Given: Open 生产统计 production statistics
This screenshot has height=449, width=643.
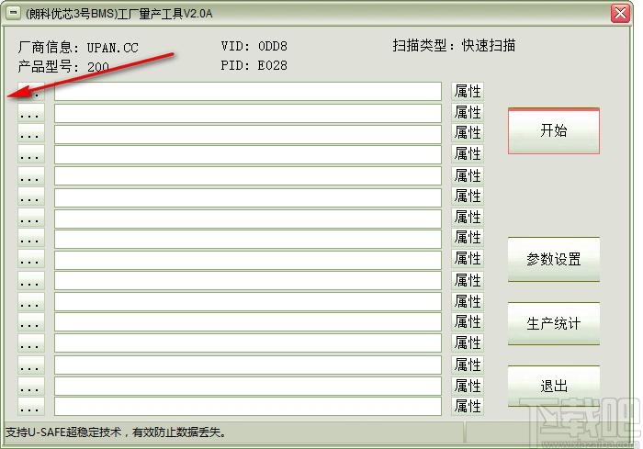Looking at the screenshot, I should (553, 323).
